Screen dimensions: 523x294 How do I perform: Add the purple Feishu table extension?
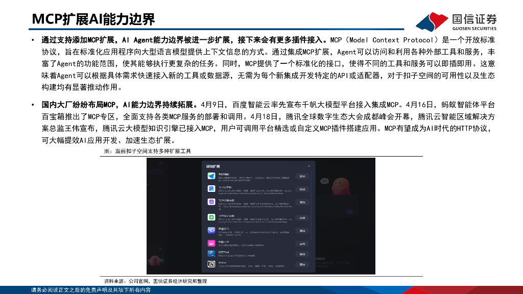click(302, 202)
